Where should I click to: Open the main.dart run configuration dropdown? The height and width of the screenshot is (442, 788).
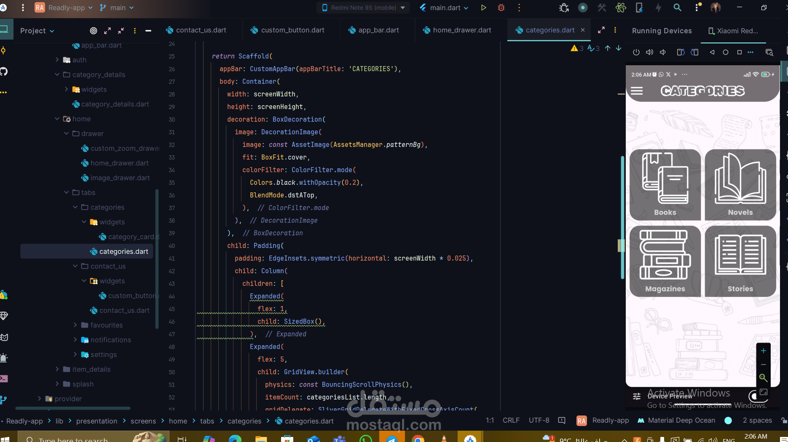coord(444,8)
